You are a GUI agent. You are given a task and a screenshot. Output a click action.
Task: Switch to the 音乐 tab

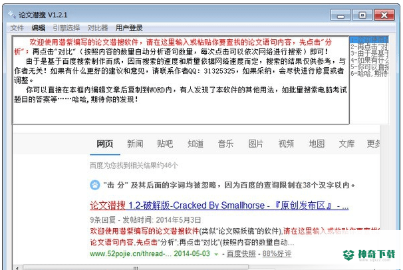(x=225, y=144)
